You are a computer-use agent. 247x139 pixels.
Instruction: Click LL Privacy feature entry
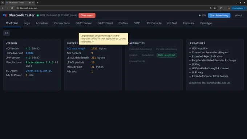198,73
